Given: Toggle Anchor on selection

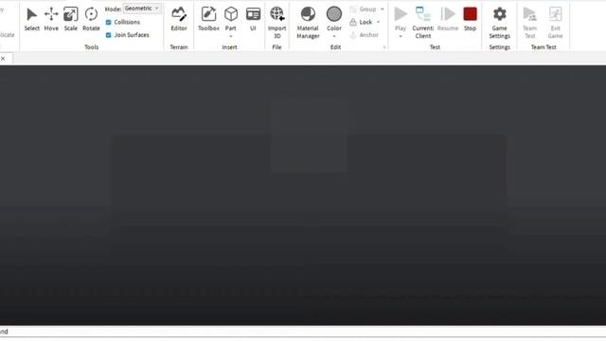Looking at the screenshot, I should point(364,35).
